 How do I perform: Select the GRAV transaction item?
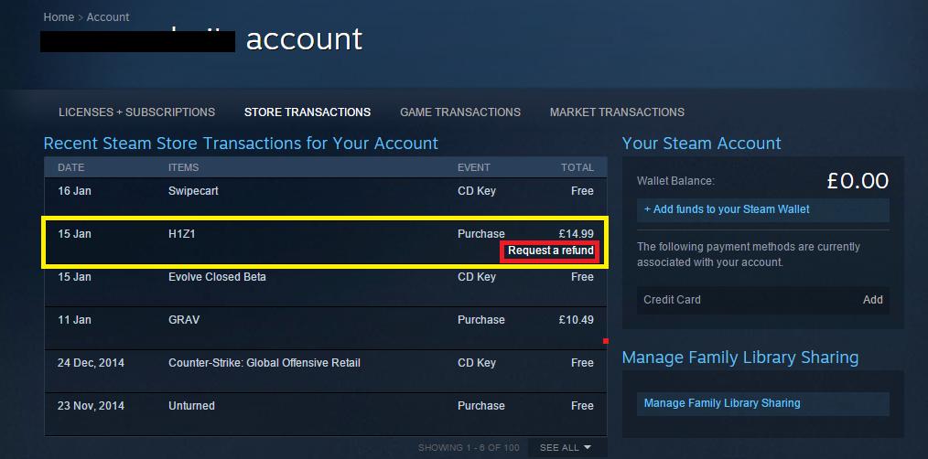coord(184,320)
